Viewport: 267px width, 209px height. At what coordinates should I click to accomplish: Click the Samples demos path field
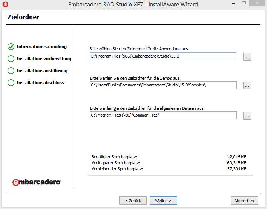pyautogui.click(x=163, y=85)
